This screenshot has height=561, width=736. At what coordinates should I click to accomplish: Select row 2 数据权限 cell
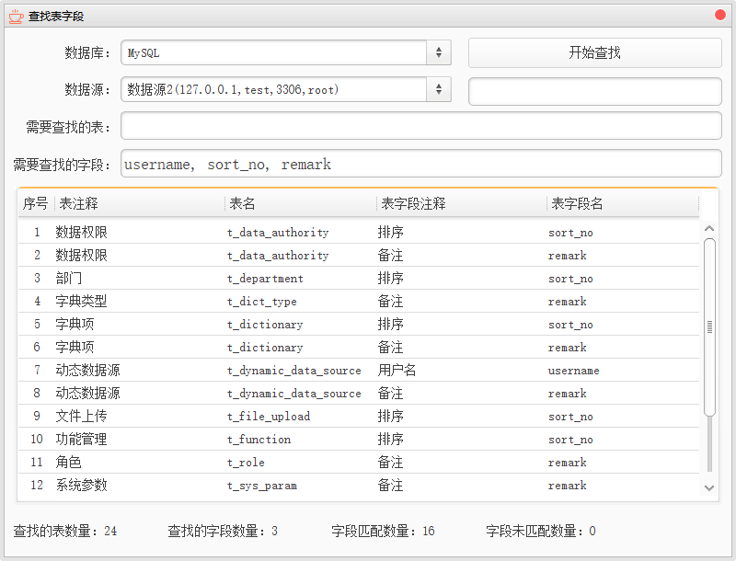[81, 255]
